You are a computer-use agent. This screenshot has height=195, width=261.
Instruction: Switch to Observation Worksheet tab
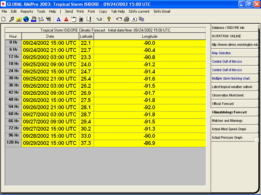(x=234, y=95)
